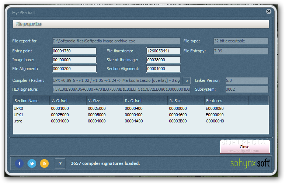Sort by V. Size column header

[105, 101]
